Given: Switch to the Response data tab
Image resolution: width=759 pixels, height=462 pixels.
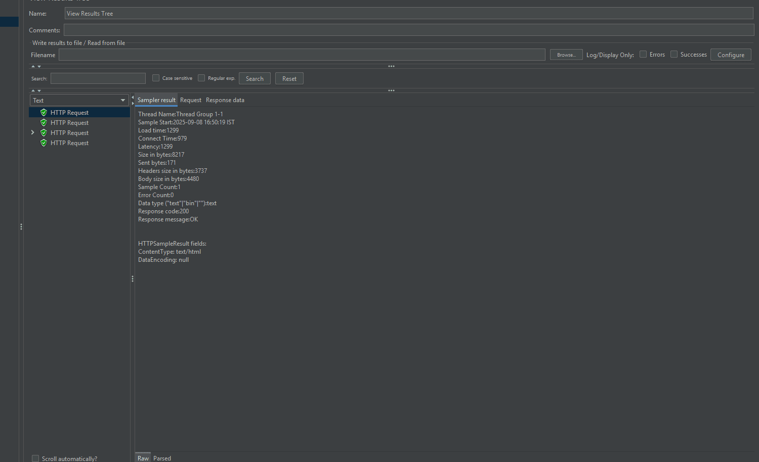Looking at the screenshot, I should (225, 100).
